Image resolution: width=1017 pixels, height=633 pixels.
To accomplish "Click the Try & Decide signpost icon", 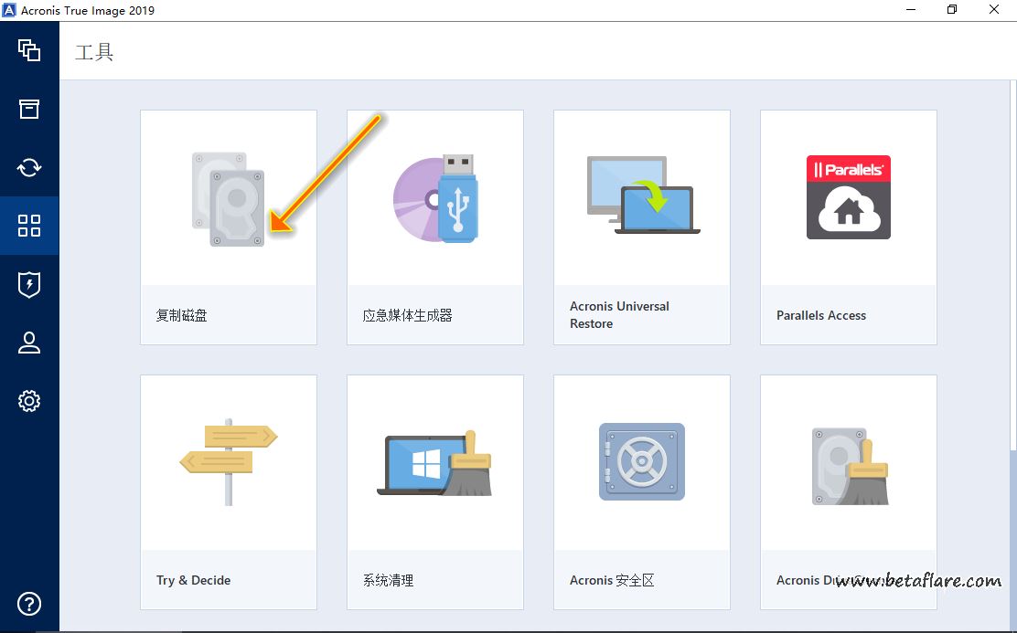I will 229,461.
